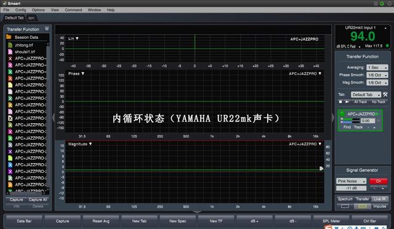This screenshot has height=229, width=394.
Task: Toggle the APC+JAZZPRO green run indicator
Action: (342, 114)
